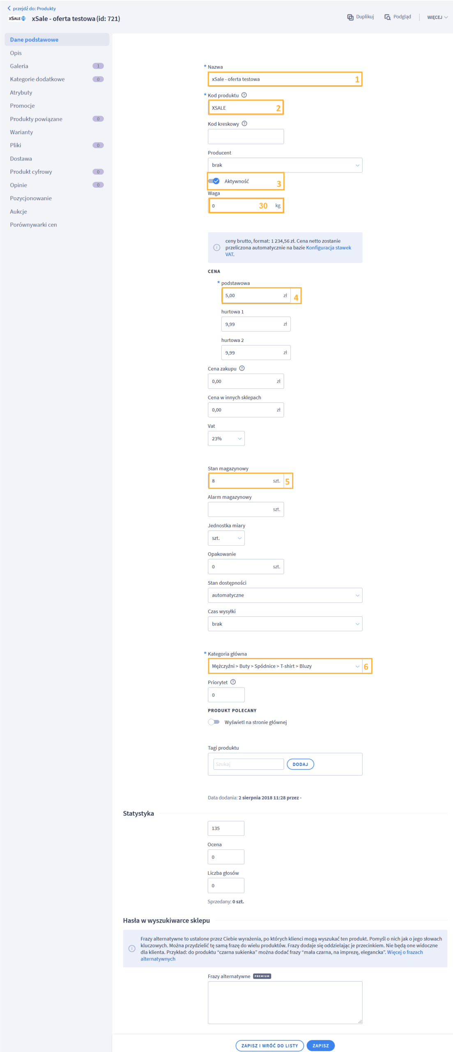Click help icon next to Cena zakupu
Screen dimensions: 453x1052
[x=242, y=369]
